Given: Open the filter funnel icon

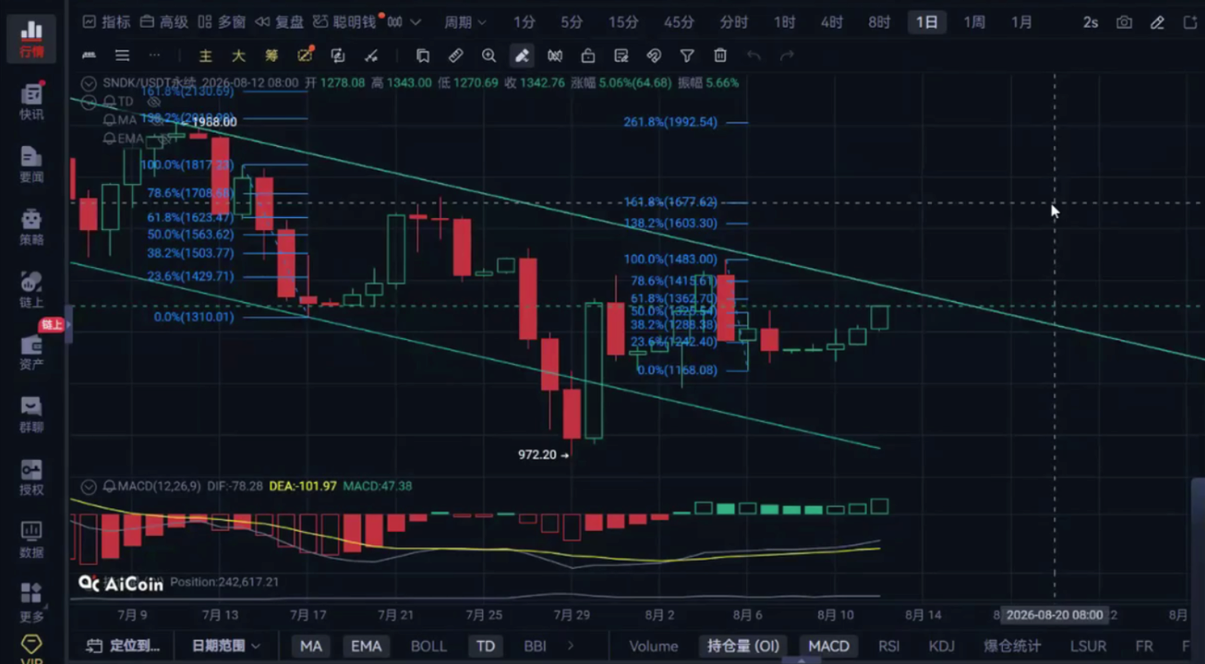Looking at the screenshot, I should coord(687,55).
